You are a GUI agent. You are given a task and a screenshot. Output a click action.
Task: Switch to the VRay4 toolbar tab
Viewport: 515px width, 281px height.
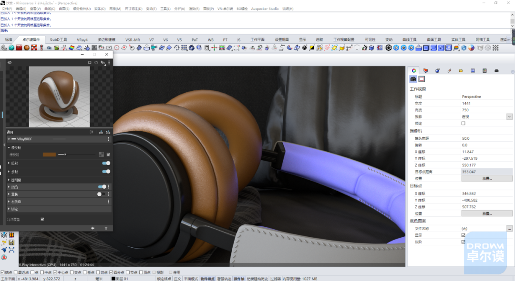click(x=82, y=39)
